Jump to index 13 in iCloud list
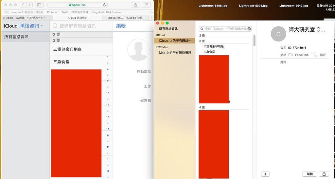Image resolution: width=335 pixels, height=179 pixels. tap(108, 105)
